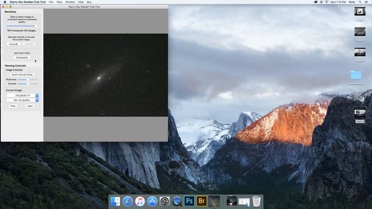Open the App Store Dock icon
The height and width of the screenshot is (209, 372).
(152, 201)
